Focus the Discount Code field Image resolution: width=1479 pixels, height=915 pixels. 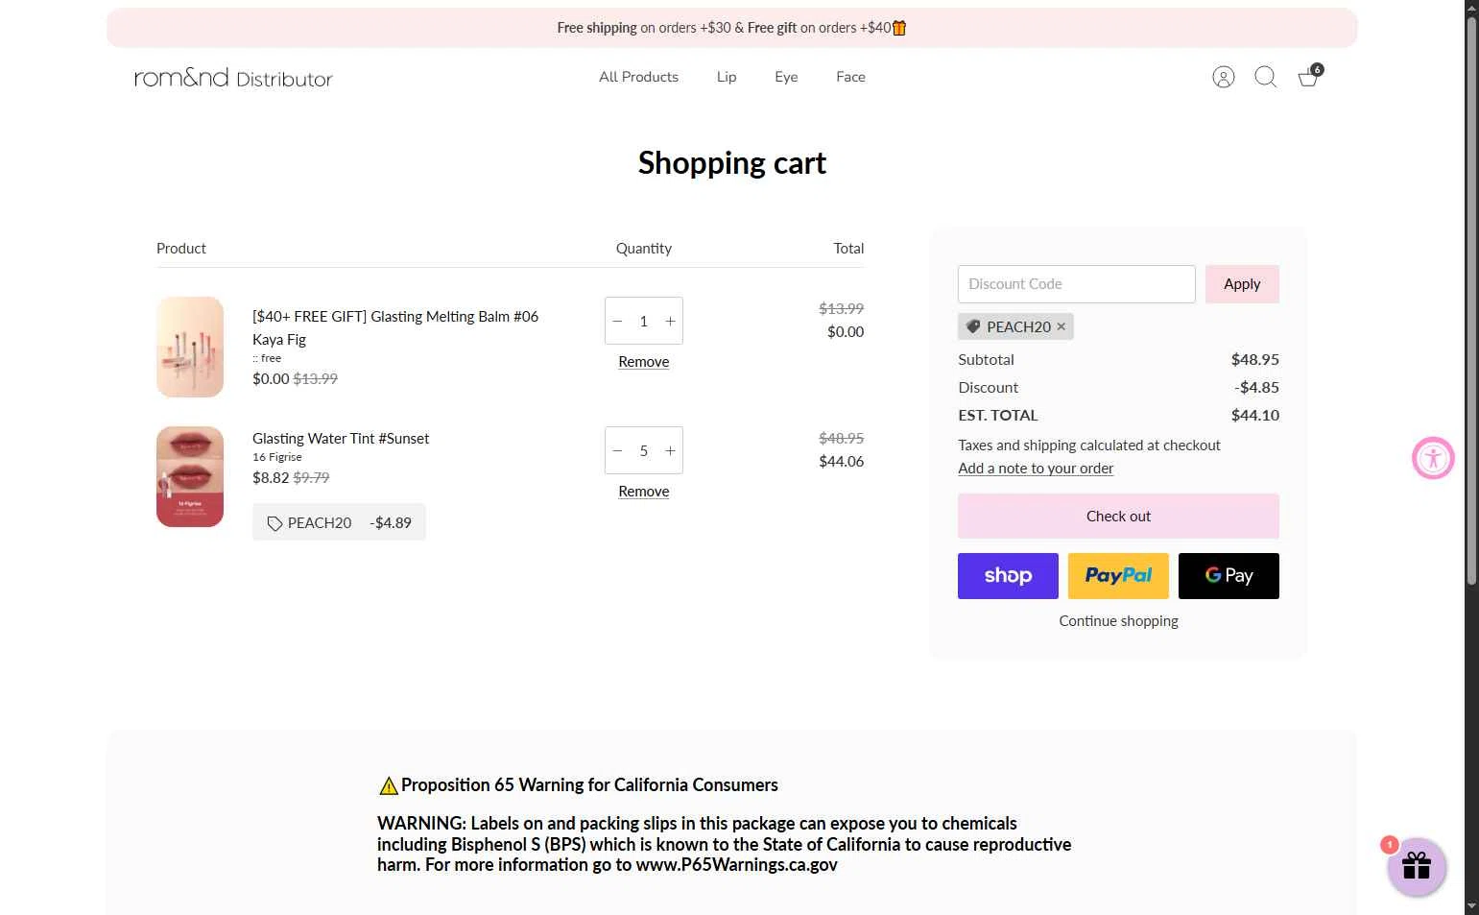pyautogui.click(x=1076, y=284)
